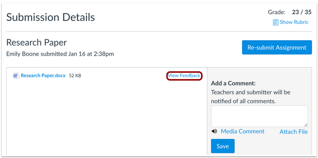Viewport: 318px width, 158px height.
Task: Click the Emily Boone submitted timestamp line
Action: pos(60,54)
